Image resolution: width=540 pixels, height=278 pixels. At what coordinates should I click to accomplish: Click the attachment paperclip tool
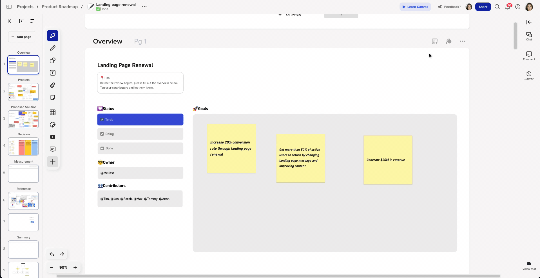click(x=53, y=85)
